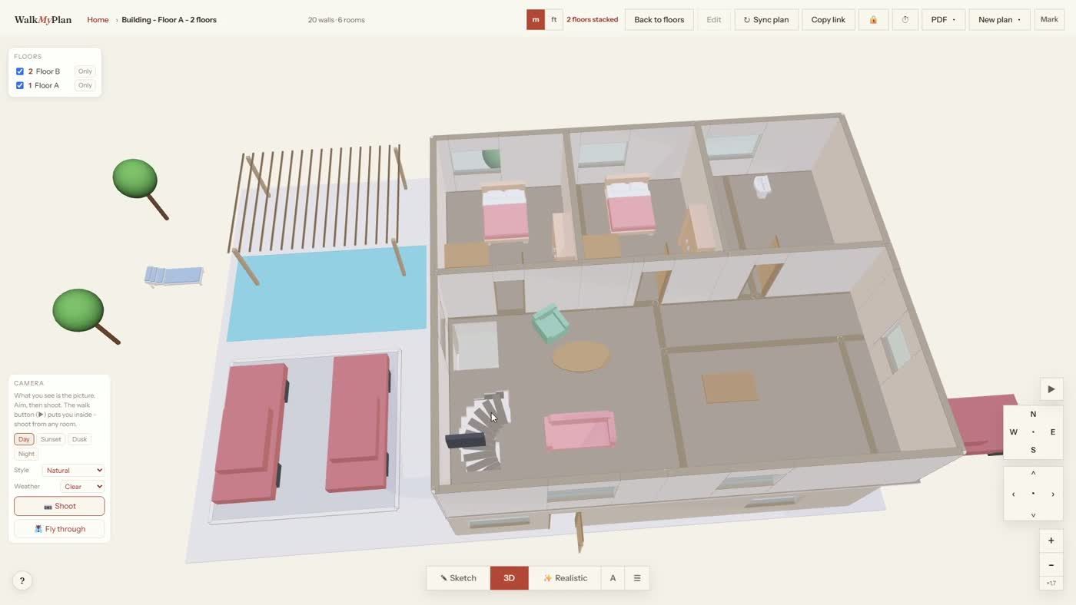Viewport: 1076px width, 605px height.
Task: Select the 3D view tab
Action: point(509,578)
